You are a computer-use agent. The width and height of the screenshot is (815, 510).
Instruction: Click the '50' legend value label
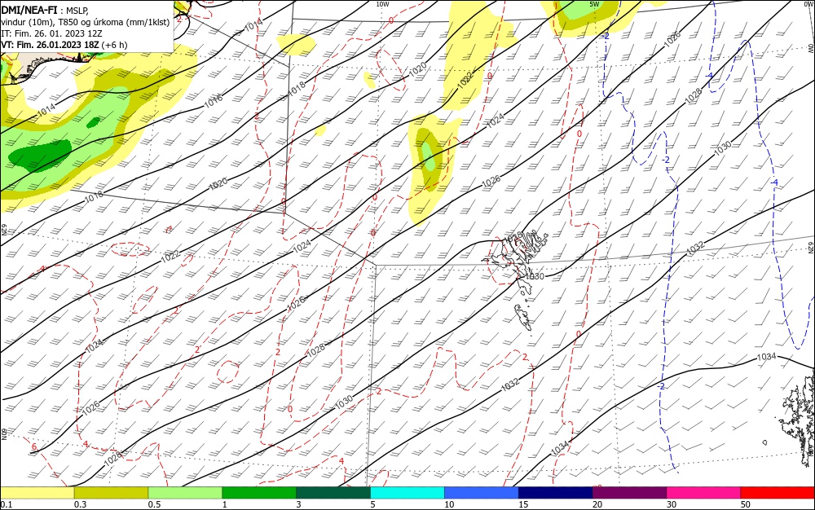[746, 504]
